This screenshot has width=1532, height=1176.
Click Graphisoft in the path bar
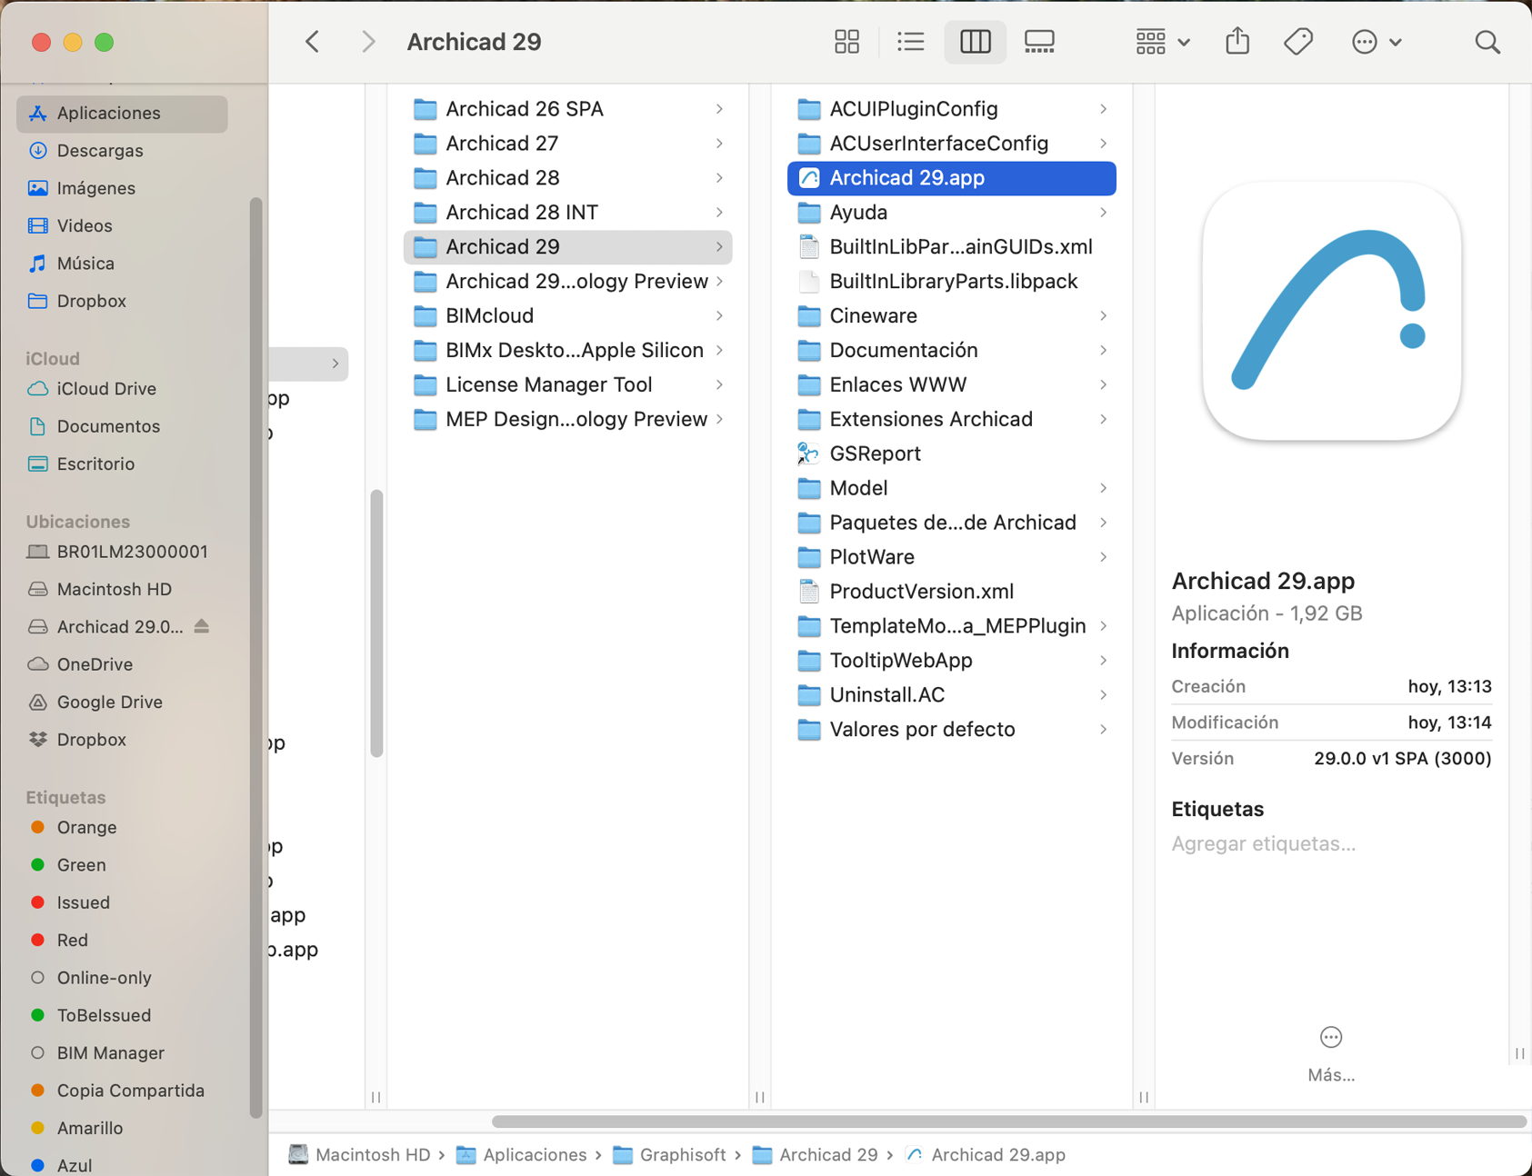pyautogui.click(x=670, y=1155)
